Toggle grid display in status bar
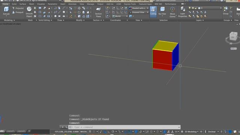 [x=90, y=132]
